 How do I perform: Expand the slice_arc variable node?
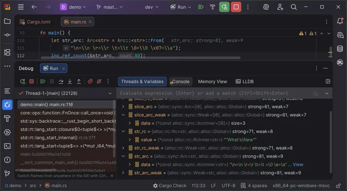[x=123, y=106]
